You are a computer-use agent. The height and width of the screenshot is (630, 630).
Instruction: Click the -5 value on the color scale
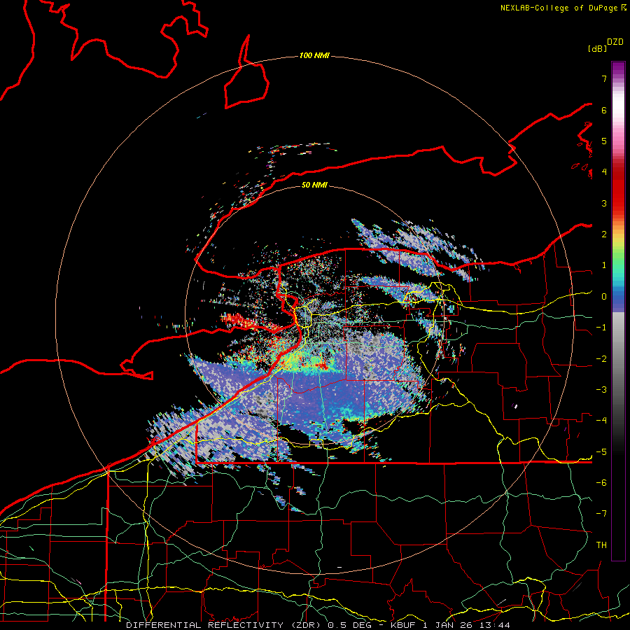601,452
